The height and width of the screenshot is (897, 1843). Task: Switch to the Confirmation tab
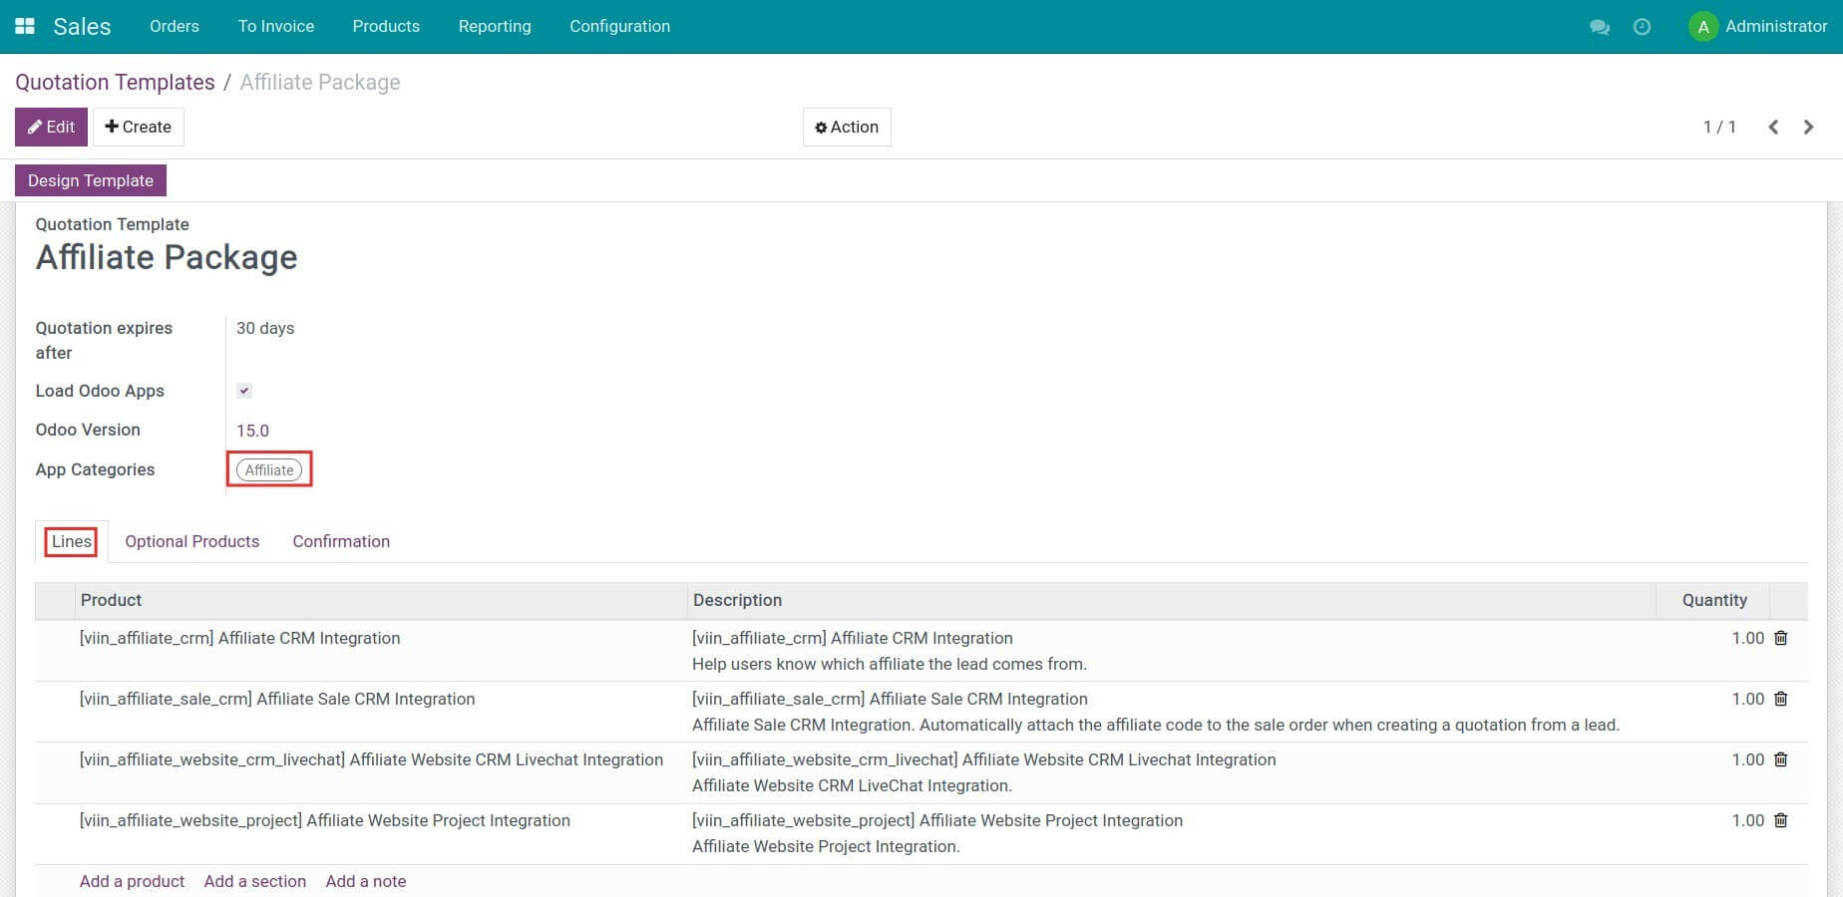341,541
